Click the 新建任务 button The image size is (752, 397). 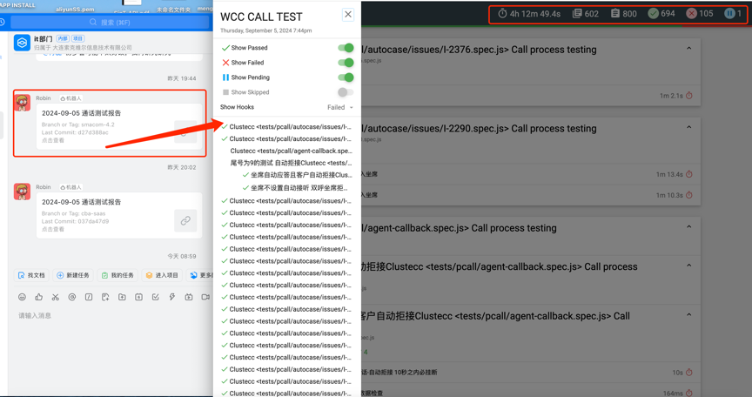point(73,275)
